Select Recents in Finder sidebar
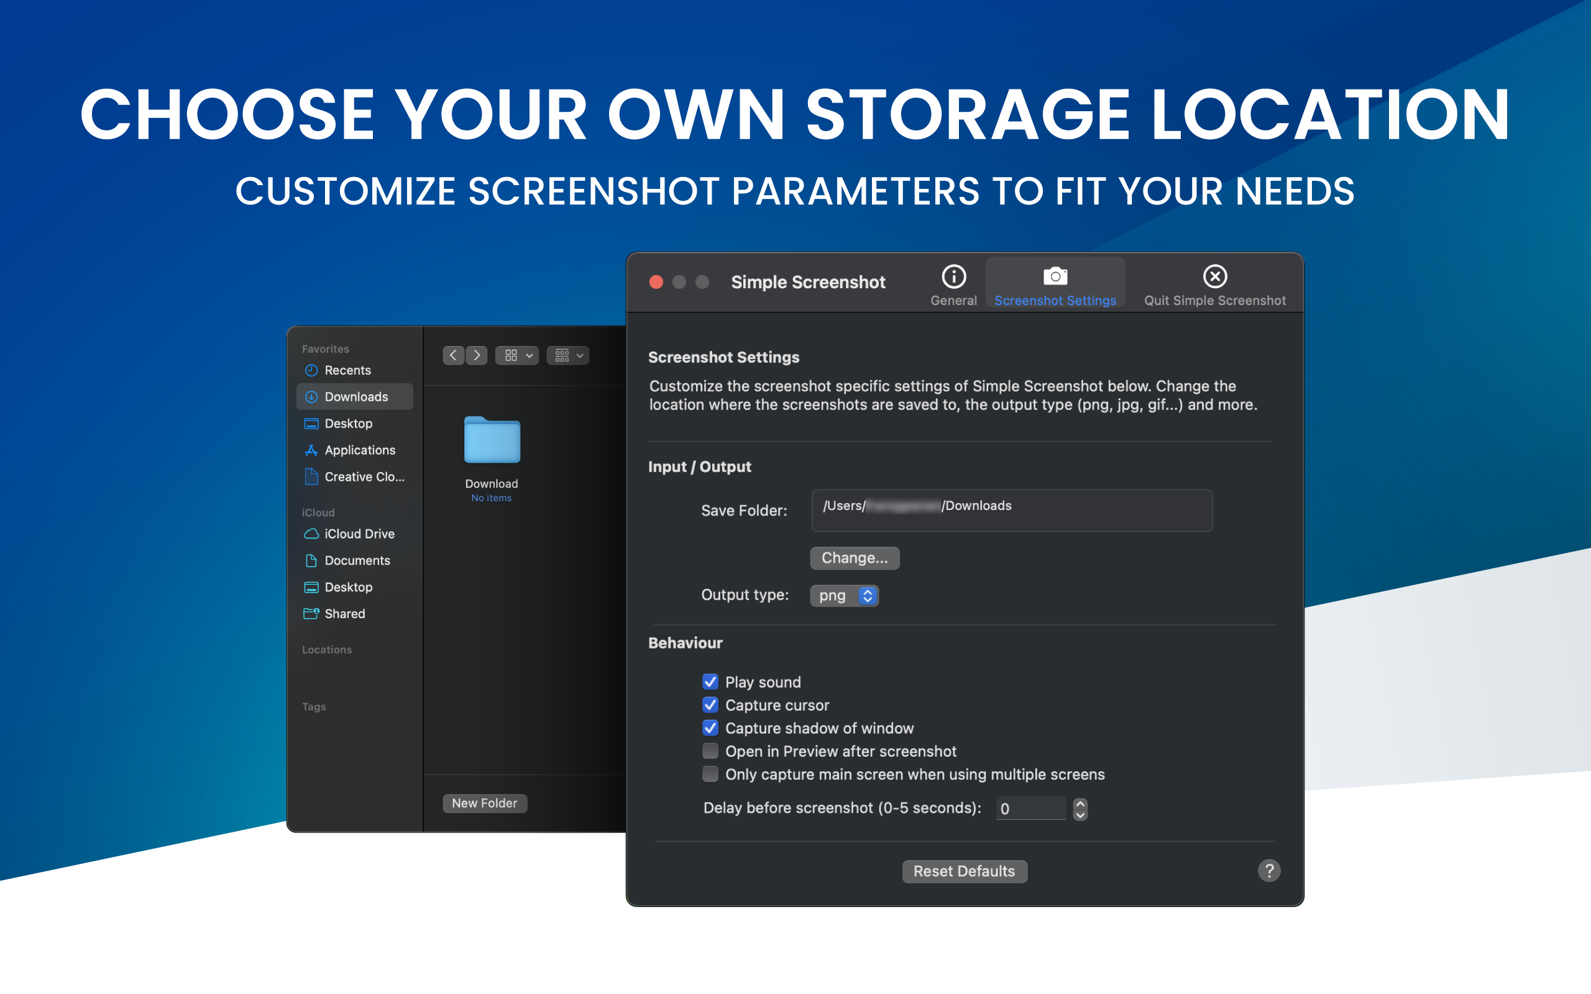Viewport: 1591px width, 994px height. pos(355,370)
